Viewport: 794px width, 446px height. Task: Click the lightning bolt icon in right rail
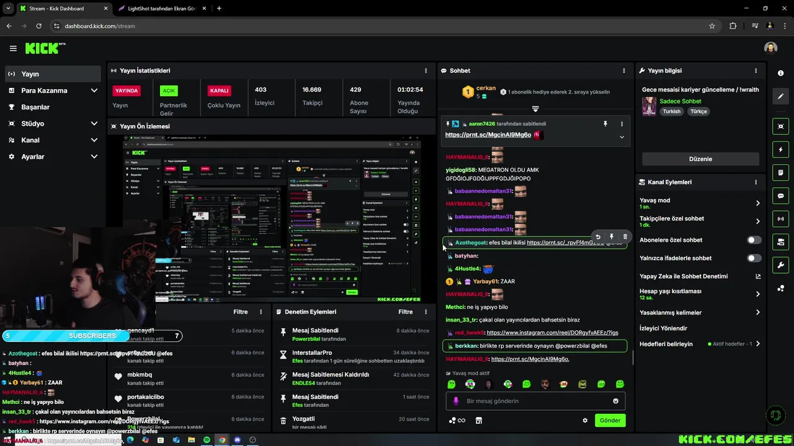[780, 149]
